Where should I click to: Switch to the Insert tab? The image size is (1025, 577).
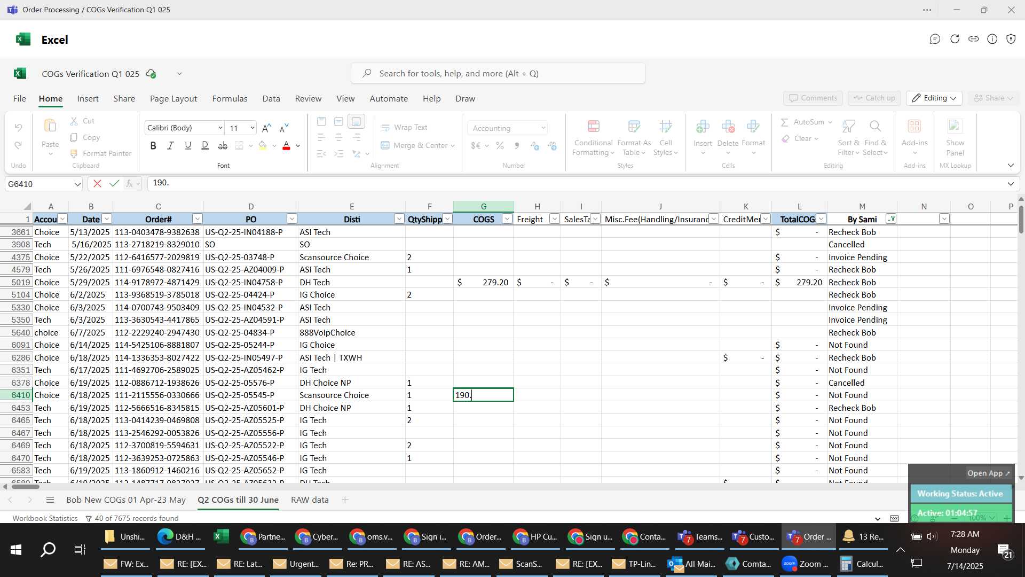(88, 99)
